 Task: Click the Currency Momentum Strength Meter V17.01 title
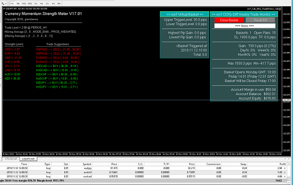[43, 14]
